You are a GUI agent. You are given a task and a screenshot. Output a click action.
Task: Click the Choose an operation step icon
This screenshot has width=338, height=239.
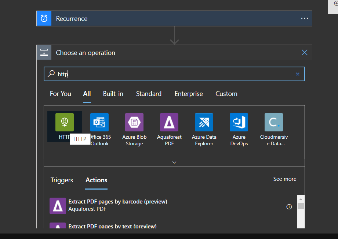point(44,52)
